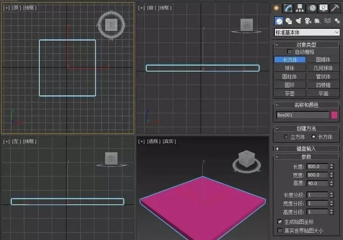Viewport: 343px width, 240px height.
Task: Click the front viewport ViewCube
Action: click(x=247, y=25)
